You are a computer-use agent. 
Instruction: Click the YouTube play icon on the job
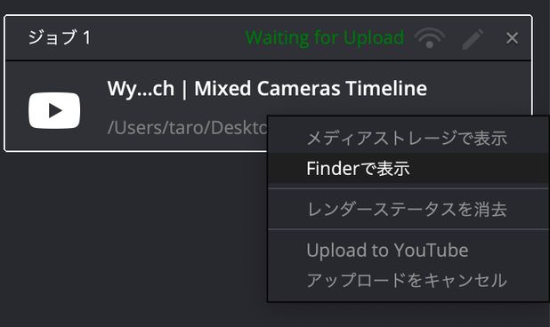[54, 111]
